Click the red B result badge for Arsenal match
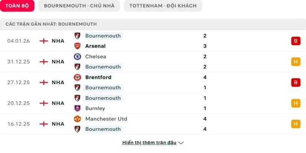This screenshot has height=153, width=306. [x=296, y=41]
